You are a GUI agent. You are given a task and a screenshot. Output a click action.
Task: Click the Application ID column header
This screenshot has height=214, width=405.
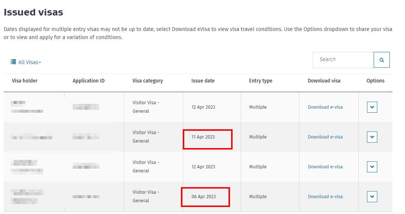[x=88, y=81]
